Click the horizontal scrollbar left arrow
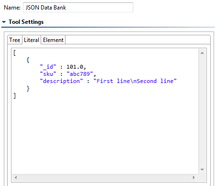The image size is (215, 186). (x=16, y=177)
